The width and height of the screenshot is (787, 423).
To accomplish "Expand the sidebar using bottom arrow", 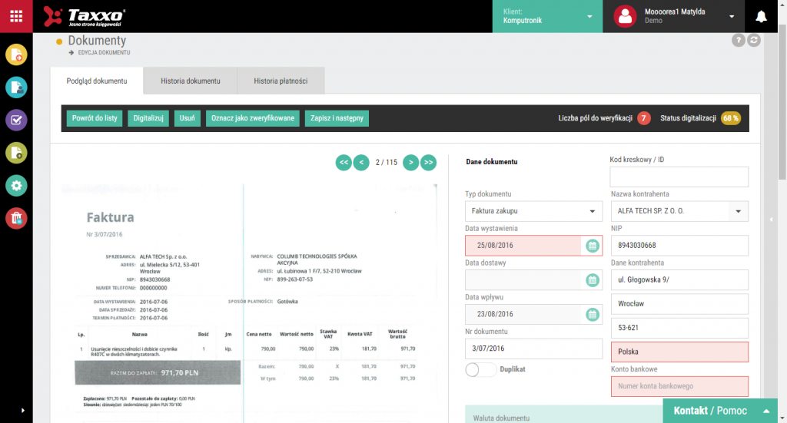I will 22,411.
